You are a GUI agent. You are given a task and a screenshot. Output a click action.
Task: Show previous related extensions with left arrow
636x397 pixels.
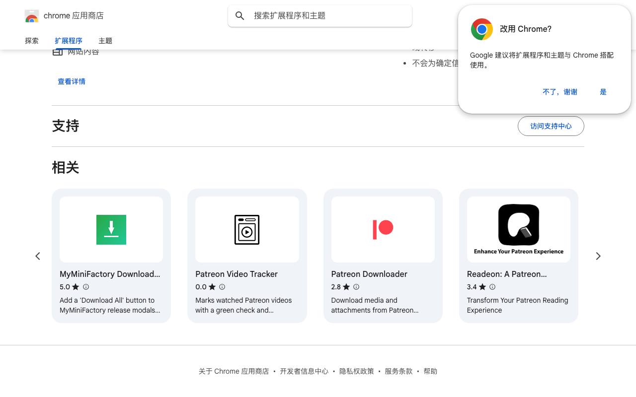tap(38, 256)
